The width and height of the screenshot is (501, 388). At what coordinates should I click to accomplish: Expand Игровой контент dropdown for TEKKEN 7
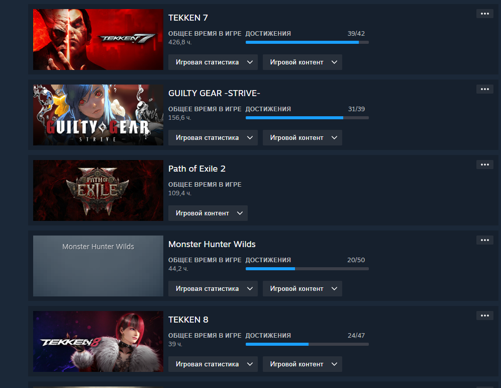(303, 62)
